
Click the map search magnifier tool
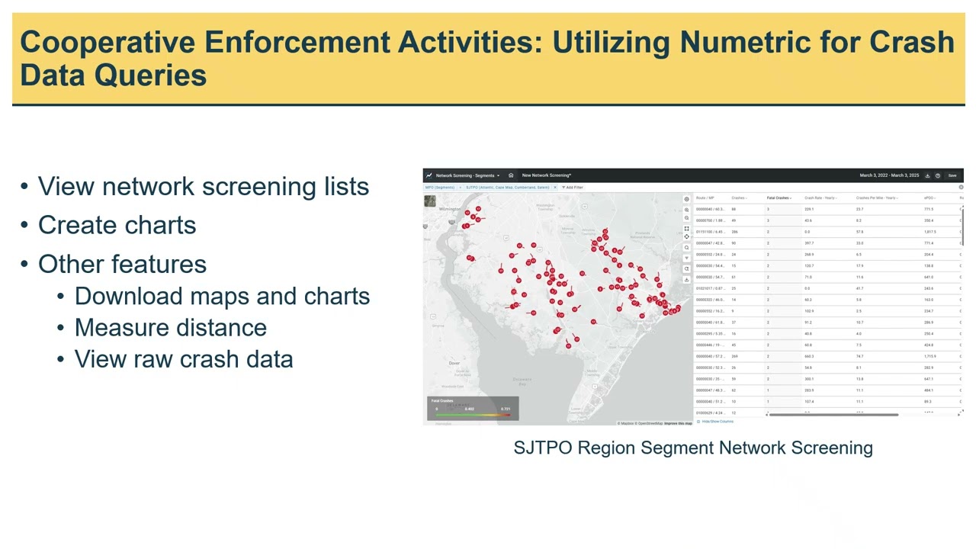point(686,247)
